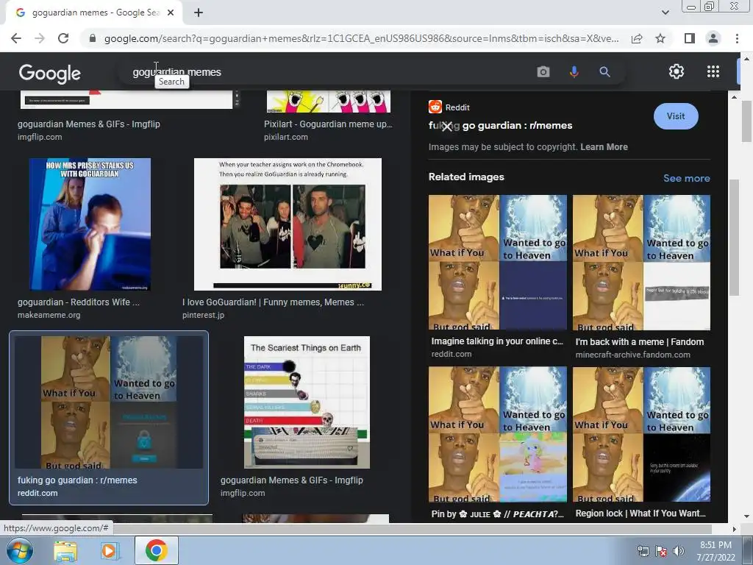Viewport: 753px width, 565px height.
Task: Open the Redditors Wife meme thumbnail
Action: click(x=90, y=224)
